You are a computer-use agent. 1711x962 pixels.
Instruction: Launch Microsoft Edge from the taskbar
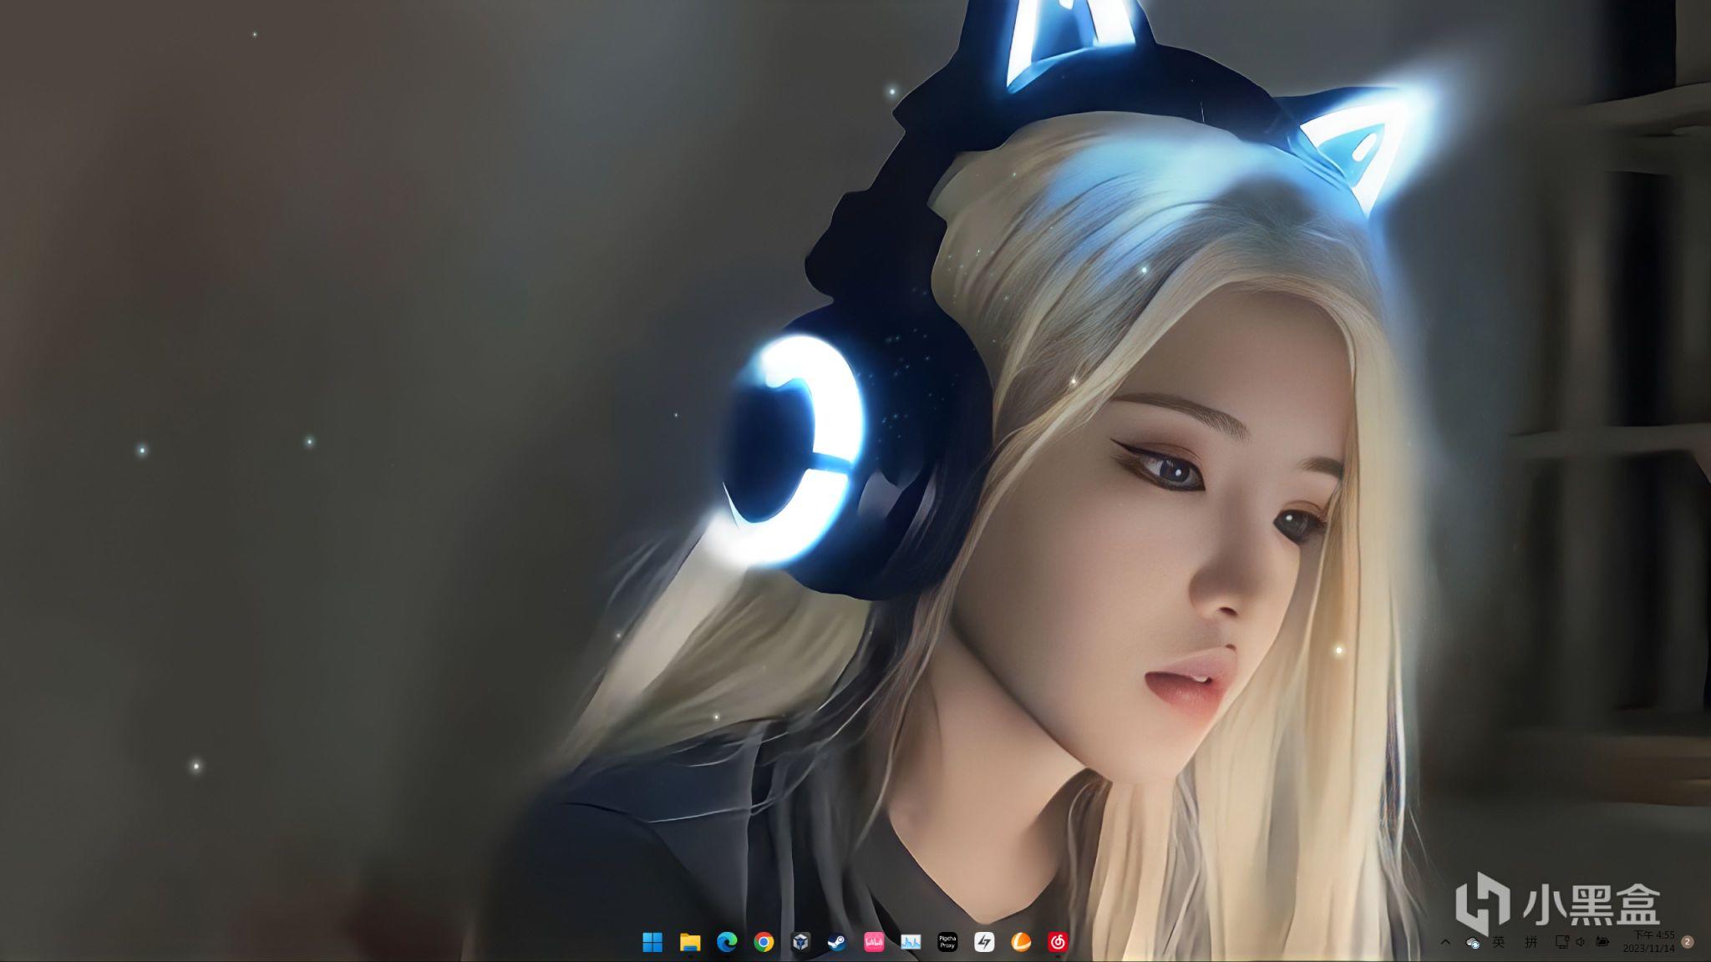[727, 943]
